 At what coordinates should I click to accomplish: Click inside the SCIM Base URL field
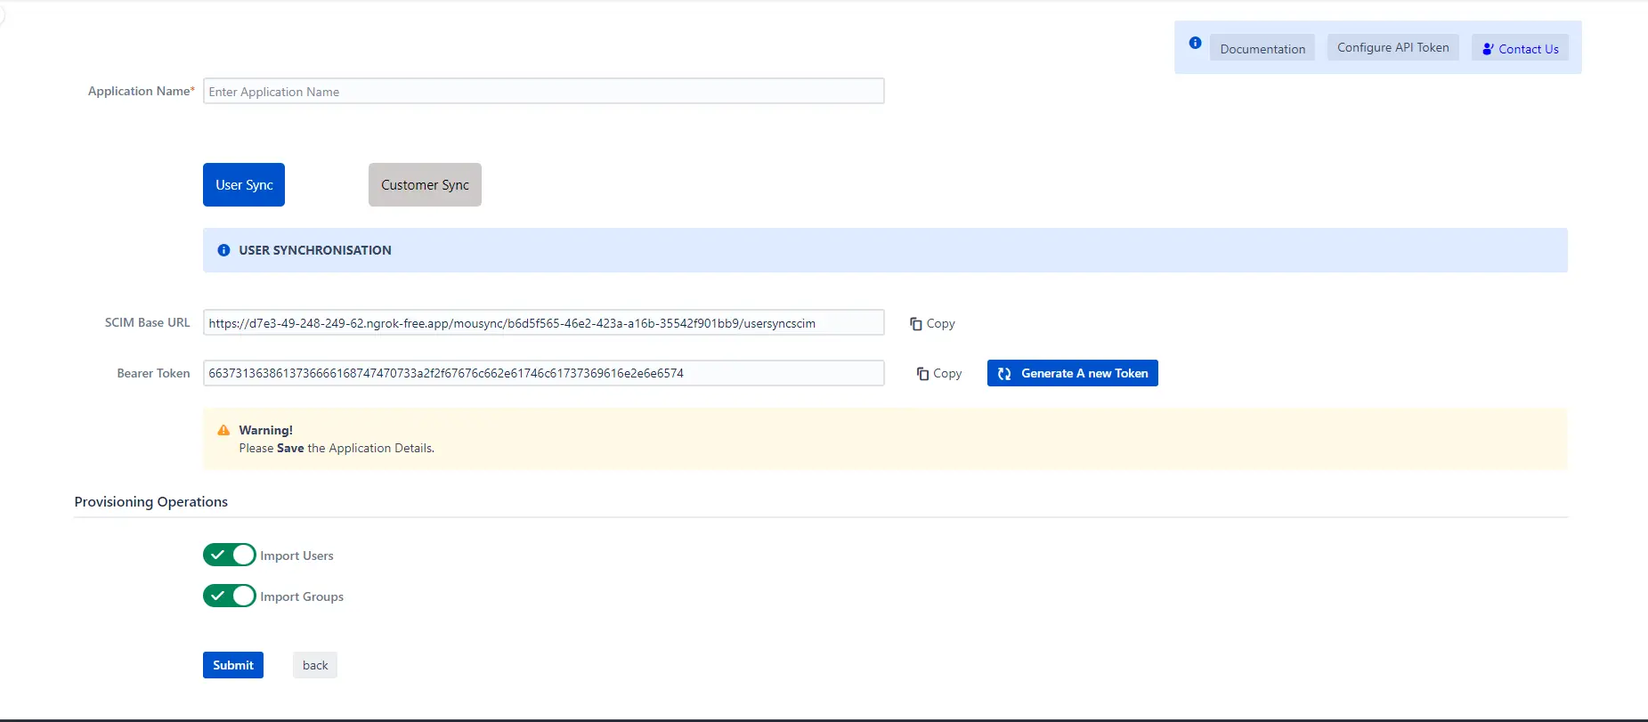[543, 323]
